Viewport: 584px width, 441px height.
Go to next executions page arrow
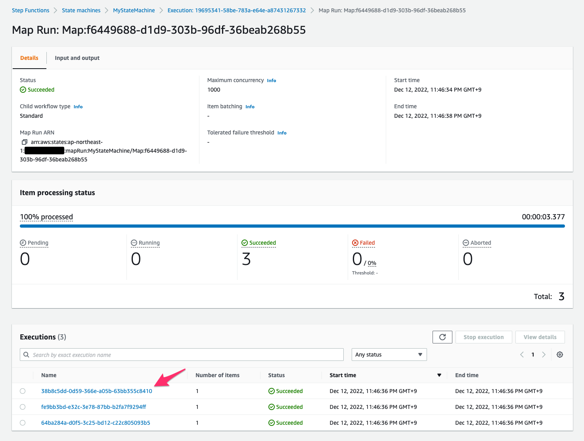[544, 355]
